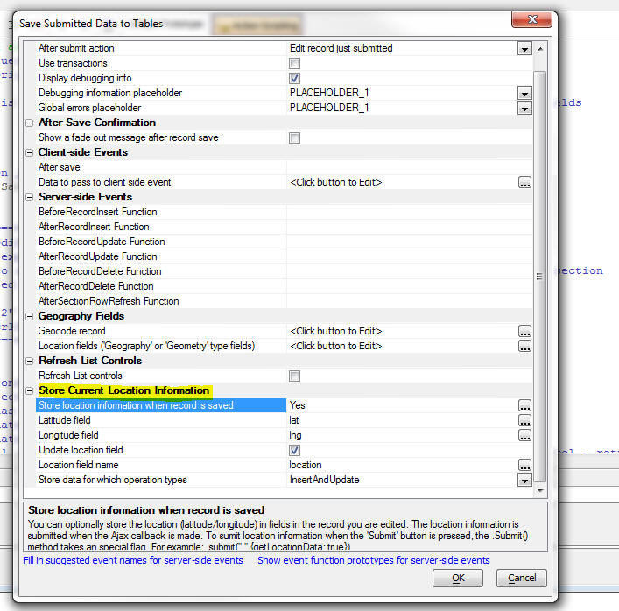The width and height of the screenshot is (619, 611).
Task: Collapse Client-side Events section
Action: [29, 152]
